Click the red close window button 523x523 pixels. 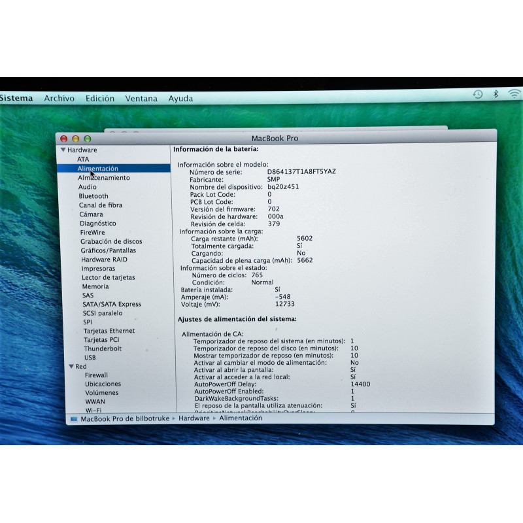coord(64,139)
